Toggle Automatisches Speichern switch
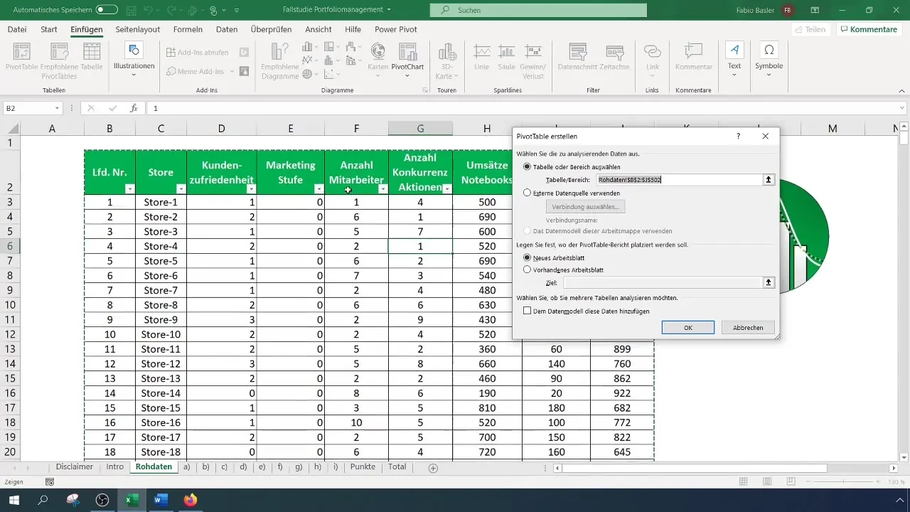 pyautogui.click(x=107, y=10)
